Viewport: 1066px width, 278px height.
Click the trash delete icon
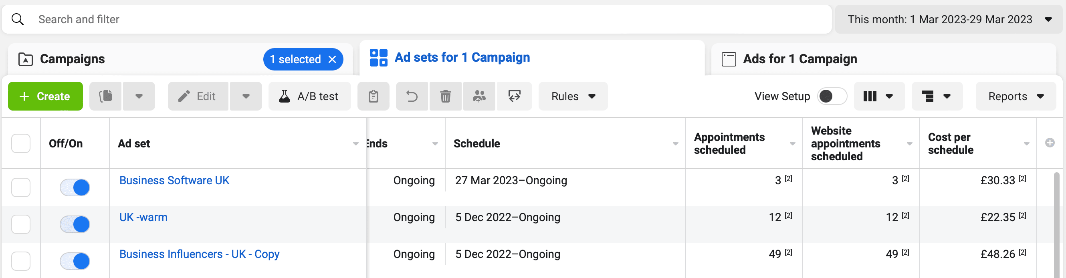(x=445, y=97)
